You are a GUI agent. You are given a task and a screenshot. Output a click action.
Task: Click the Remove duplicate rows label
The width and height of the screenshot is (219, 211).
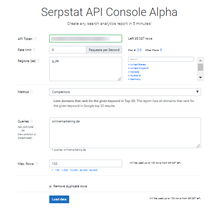(70, 186)
